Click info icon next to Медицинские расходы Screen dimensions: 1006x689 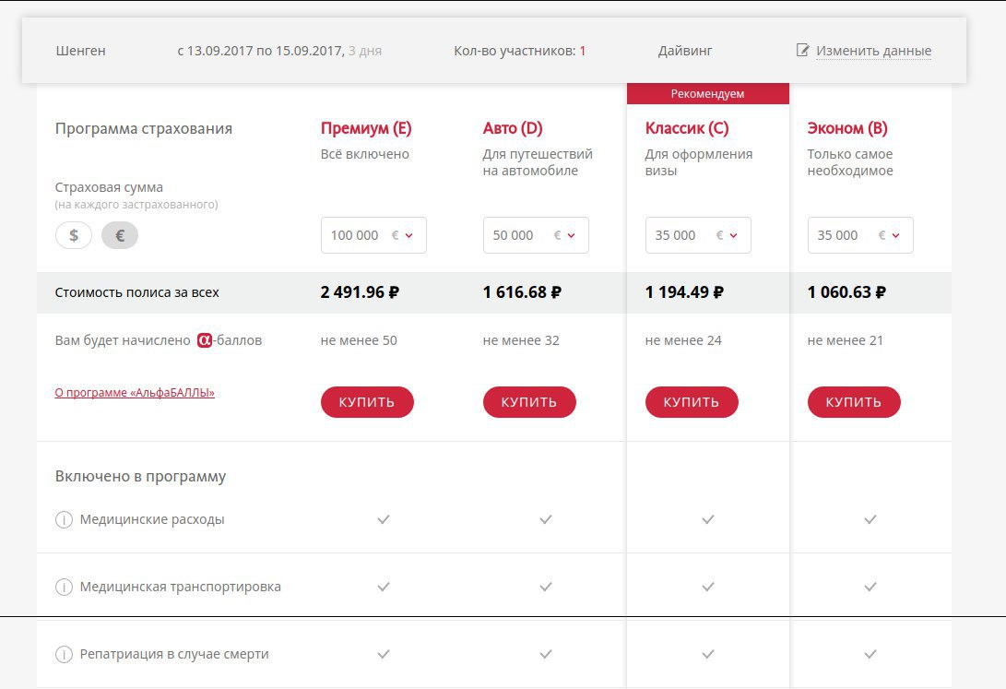[x=64, y=520]
